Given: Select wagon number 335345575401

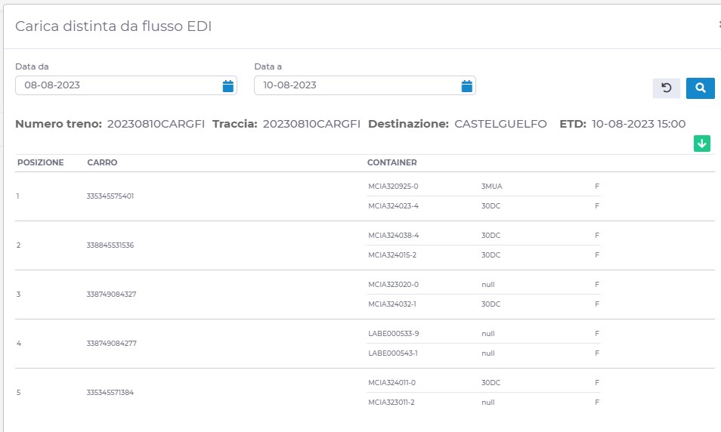Looking at the screenshot, I should click(110, 196).
